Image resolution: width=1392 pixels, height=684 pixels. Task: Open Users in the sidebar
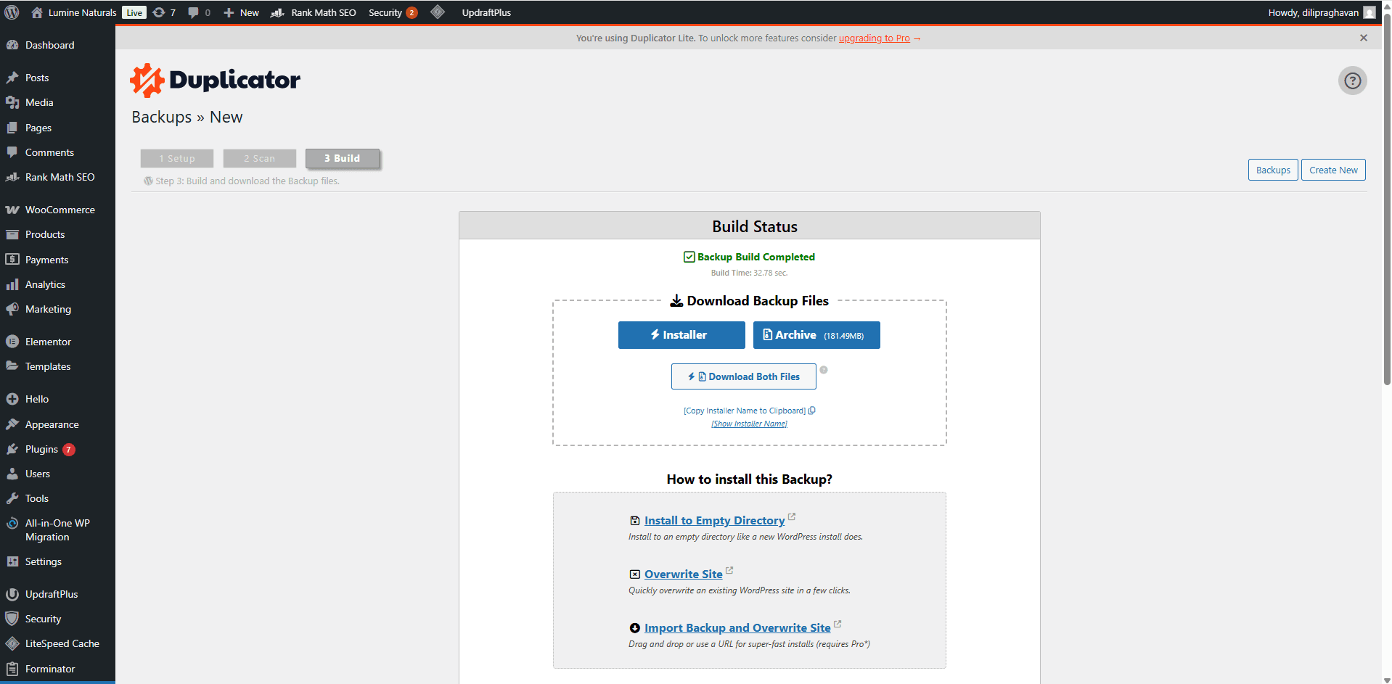pos(57,474)
